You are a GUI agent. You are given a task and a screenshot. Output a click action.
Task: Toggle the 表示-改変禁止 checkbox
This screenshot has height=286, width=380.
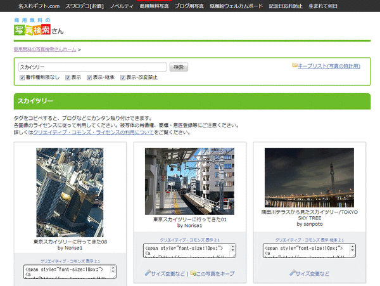[123, 77]
